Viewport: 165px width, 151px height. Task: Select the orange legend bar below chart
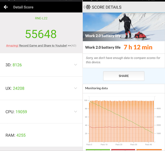(x=149, y=150)
